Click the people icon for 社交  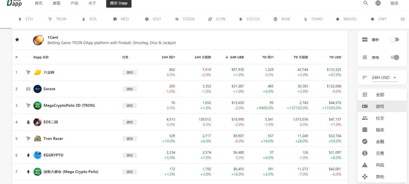(x=365, y=118)
